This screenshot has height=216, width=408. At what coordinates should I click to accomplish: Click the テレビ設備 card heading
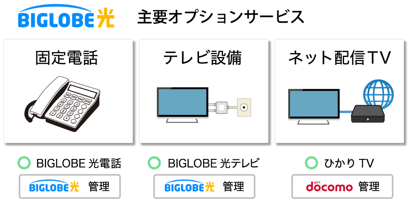pyautogui.click(x=202, y=58)
